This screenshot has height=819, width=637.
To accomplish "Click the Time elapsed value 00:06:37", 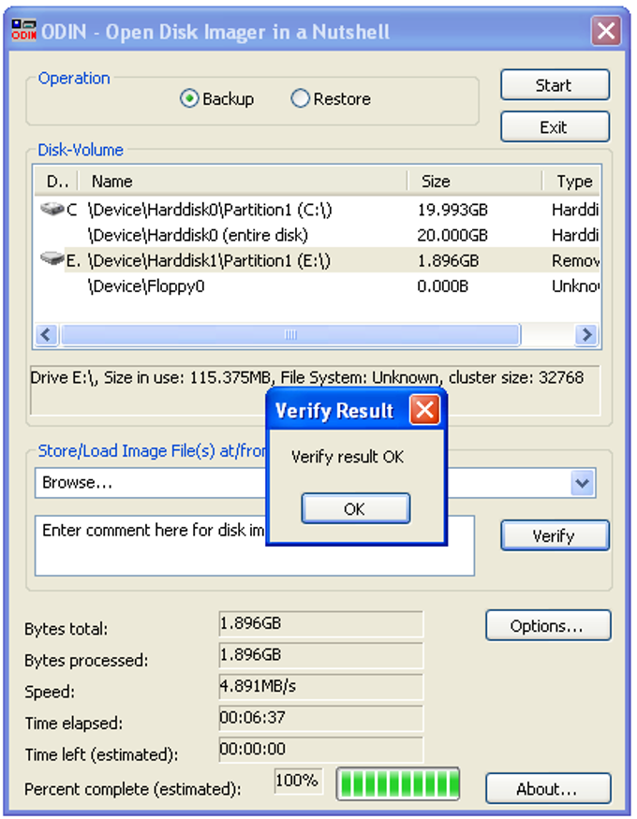I will tap(321, 718).
